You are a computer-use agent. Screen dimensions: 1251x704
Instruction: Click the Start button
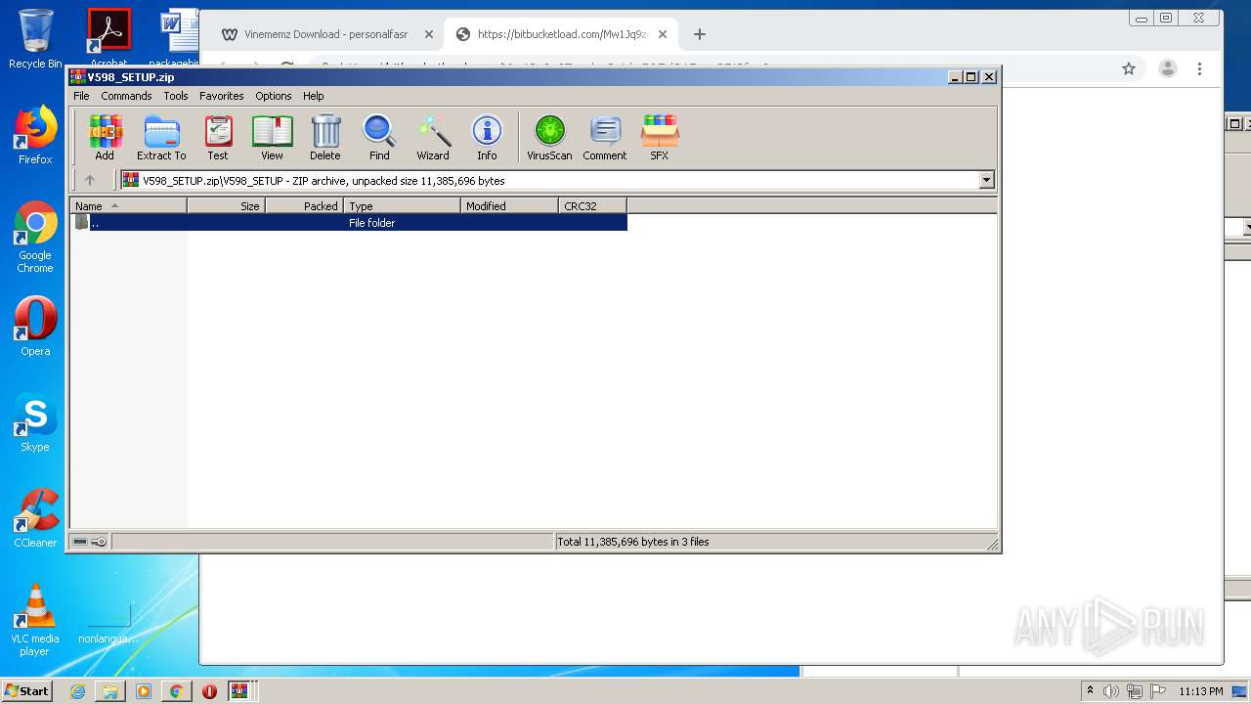pos(27,691)
